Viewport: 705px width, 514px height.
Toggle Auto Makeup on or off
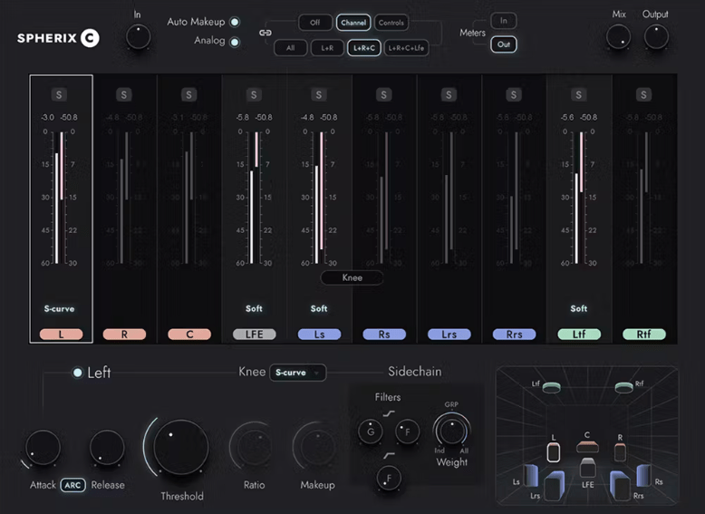[x=235, y=22]
